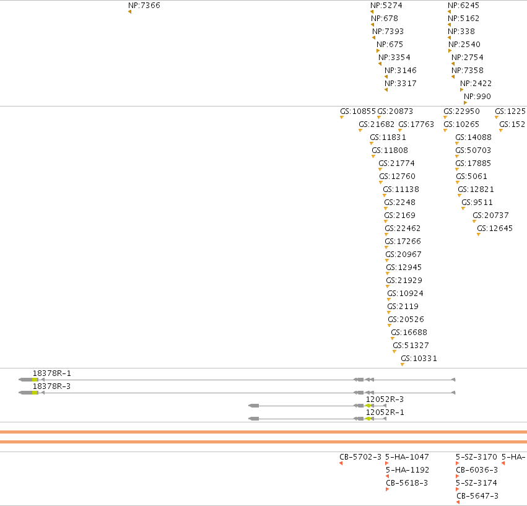Click the GS:10855 insertion label
This screenshot has height=506, width=527.
click(358, 111)
